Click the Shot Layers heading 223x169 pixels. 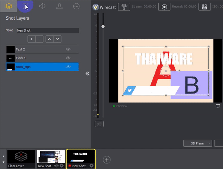coord(17,18)
